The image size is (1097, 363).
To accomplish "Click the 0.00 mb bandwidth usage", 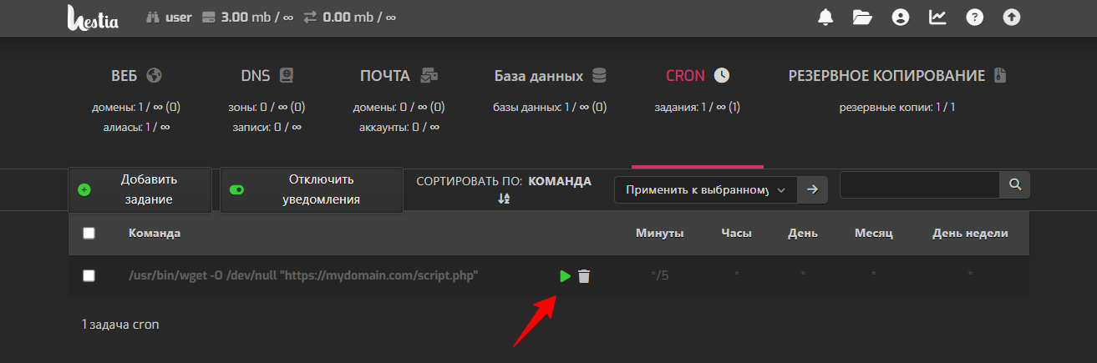I will [x=360, y=17].
